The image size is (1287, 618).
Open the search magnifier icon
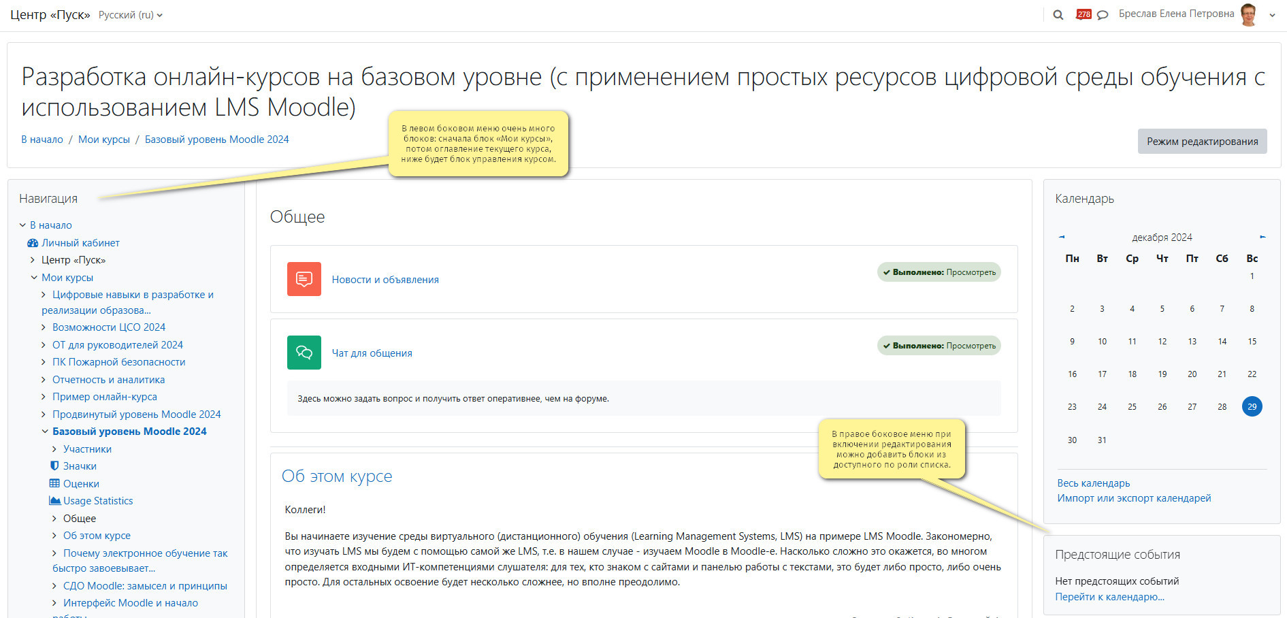[1058, 15]
